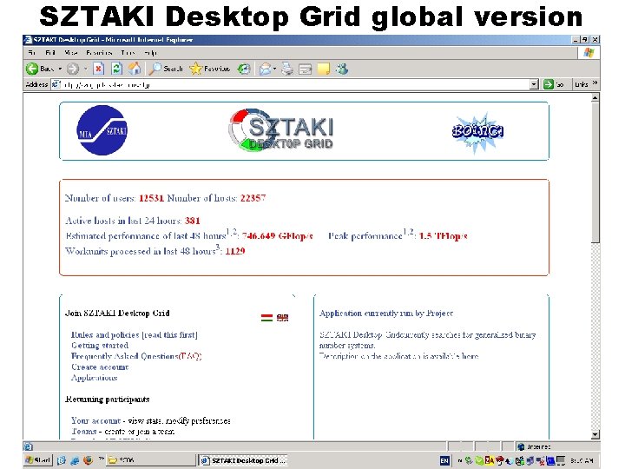Click the users count 12531
Screen dimensions: 625x469
[151, 198]
